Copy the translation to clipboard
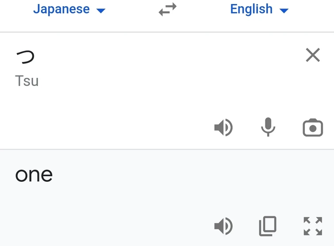 [x=268, y=226]
